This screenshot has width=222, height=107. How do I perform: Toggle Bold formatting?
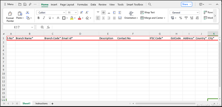coord(38,18)
